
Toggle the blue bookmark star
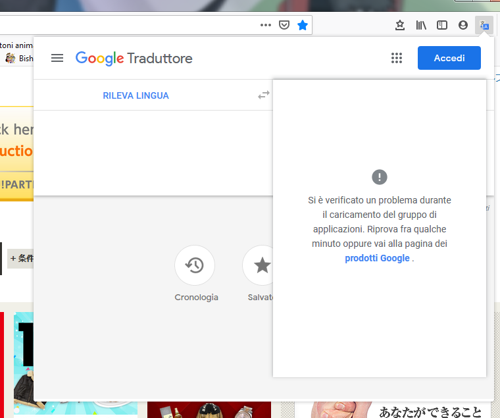click(302, 25)
